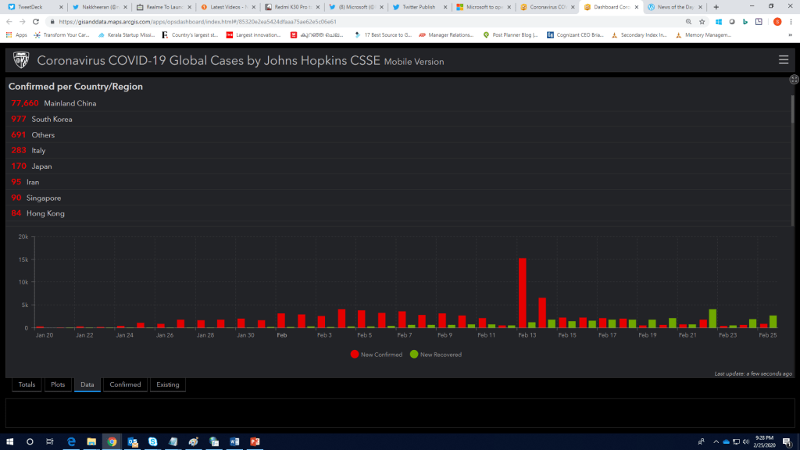The width and height of the screenshot is (800, 450).
Task: Bookmark this page with the star icon
Action: 702,22
